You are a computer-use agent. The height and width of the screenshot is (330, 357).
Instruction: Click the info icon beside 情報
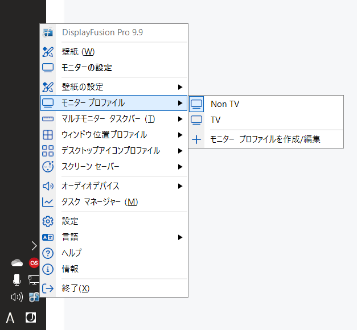point(48,269)
